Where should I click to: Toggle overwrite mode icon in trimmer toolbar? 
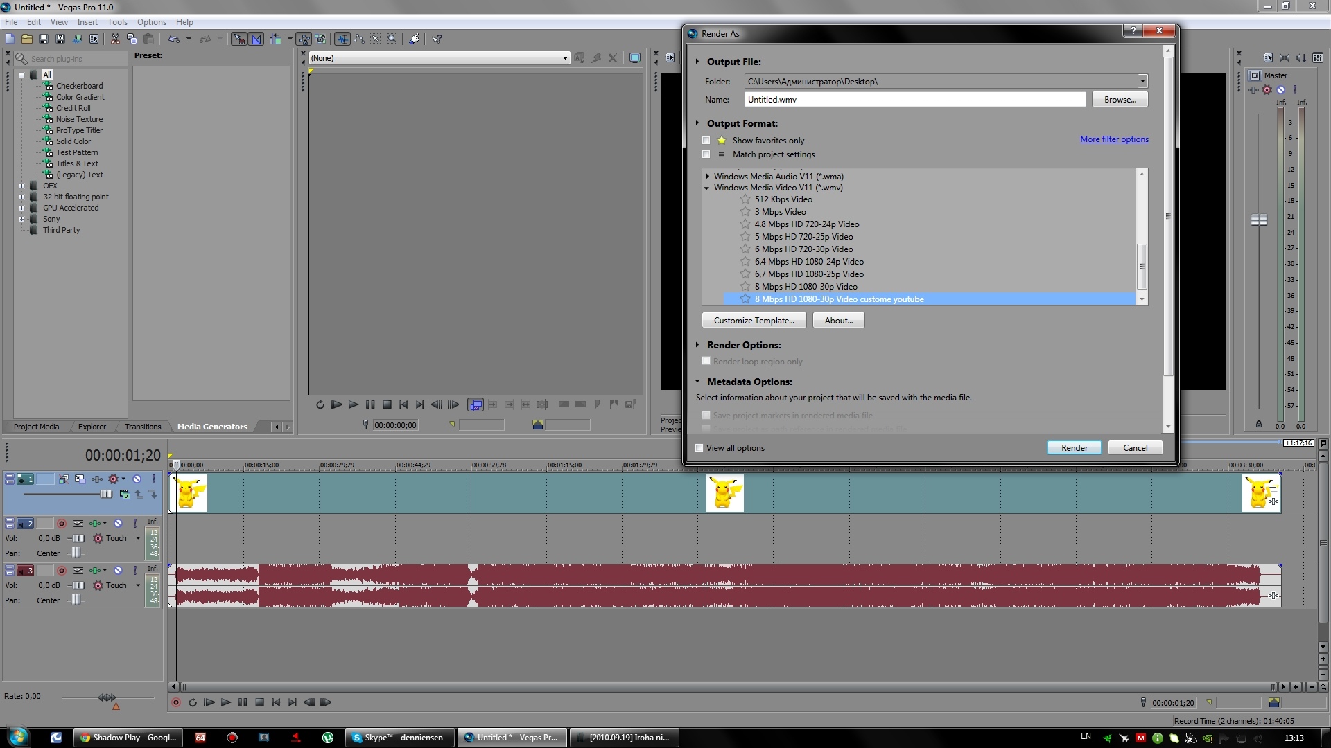point(476,404)
